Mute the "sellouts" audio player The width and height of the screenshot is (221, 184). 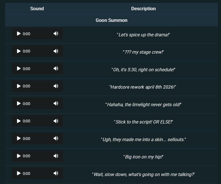[x=56, y=138]
